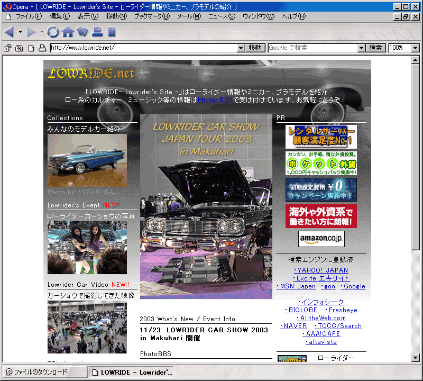Click the vertical scrollbar thumb
Image resolution: width=423 pixels, height=381 pixels.
pos(416,157)
